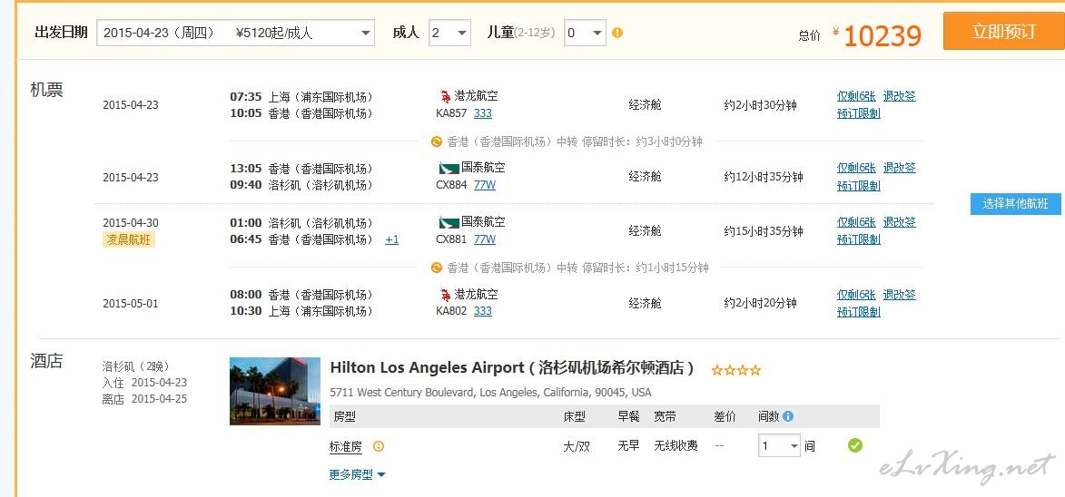Open the adults count dropdown

click(x=449, y=33)
